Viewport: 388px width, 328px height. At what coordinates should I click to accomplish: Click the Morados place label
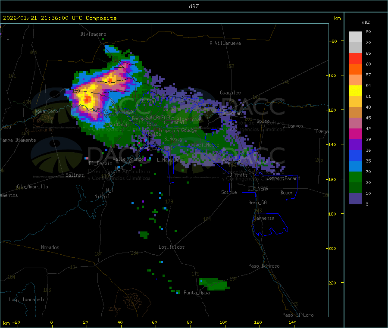[50, 247]
